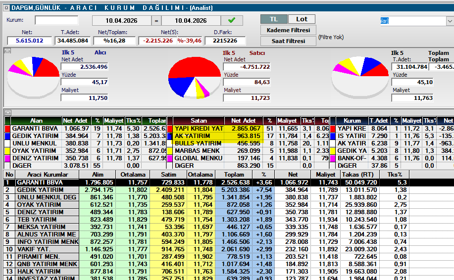Select the GARANTI BBVA row in bottom table
Image resolution: width=454 pixels, height=280 pixels.
point(229,183)
